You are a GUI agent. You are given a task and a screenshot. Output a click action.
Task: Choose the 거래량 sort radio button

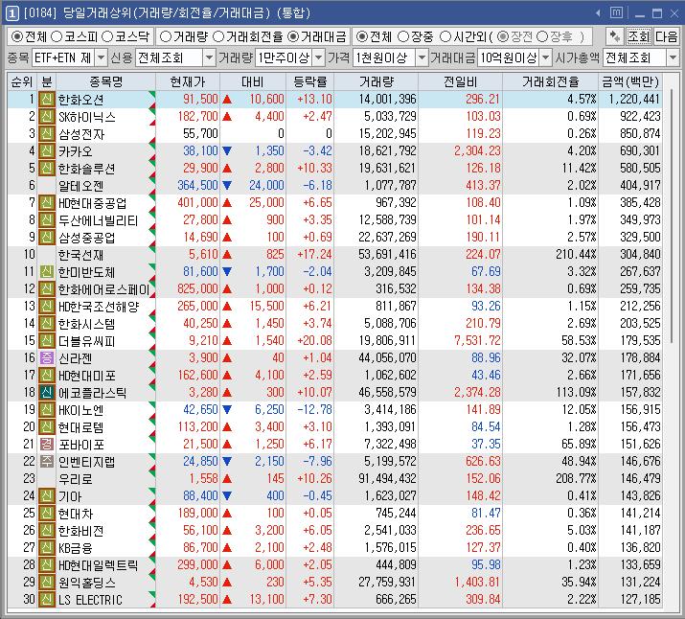(166, 36)
